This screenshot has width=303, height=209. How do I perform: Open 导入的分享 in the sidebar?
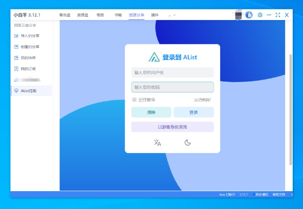(30, 36)
